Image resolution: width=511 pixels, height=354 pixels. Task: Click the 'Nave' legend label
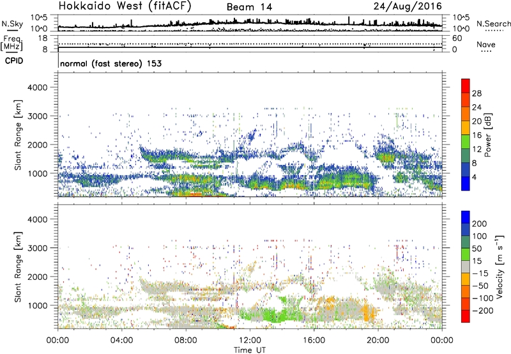485,44
